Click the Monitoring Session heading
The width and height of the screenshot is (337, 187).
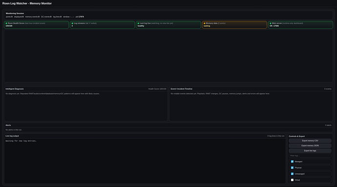(15, 13)
